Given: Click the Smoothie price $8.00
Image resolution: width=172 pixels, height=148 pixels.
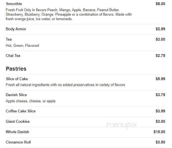Looking at the screenshot, I should [160, 4].
